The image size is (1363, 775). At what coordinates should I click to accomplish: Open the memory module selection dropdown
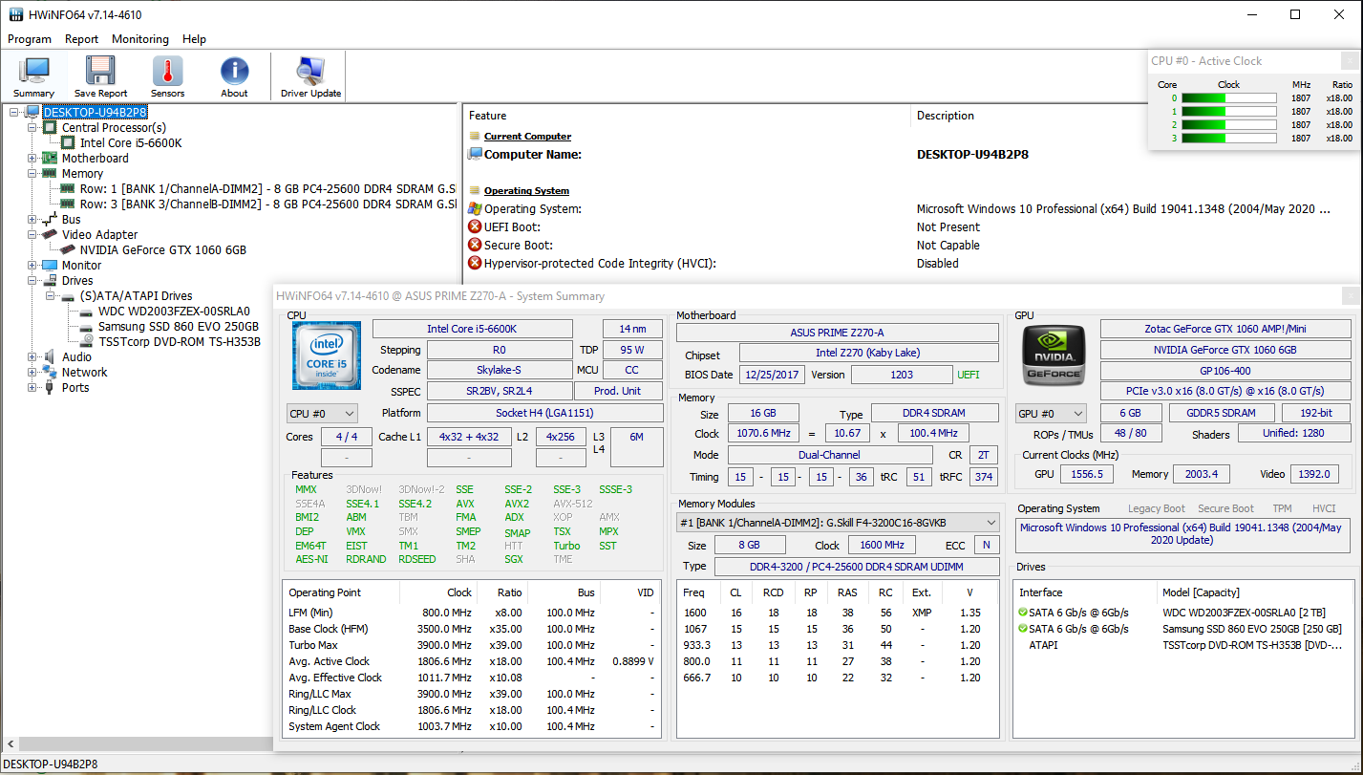click(x=838, y=523)
